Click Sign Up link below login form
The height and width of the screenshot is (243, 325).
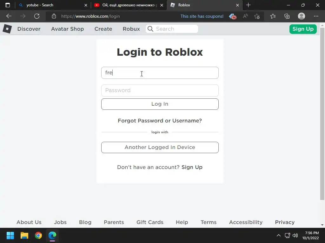pyautogui.click(x=192, y=167)
